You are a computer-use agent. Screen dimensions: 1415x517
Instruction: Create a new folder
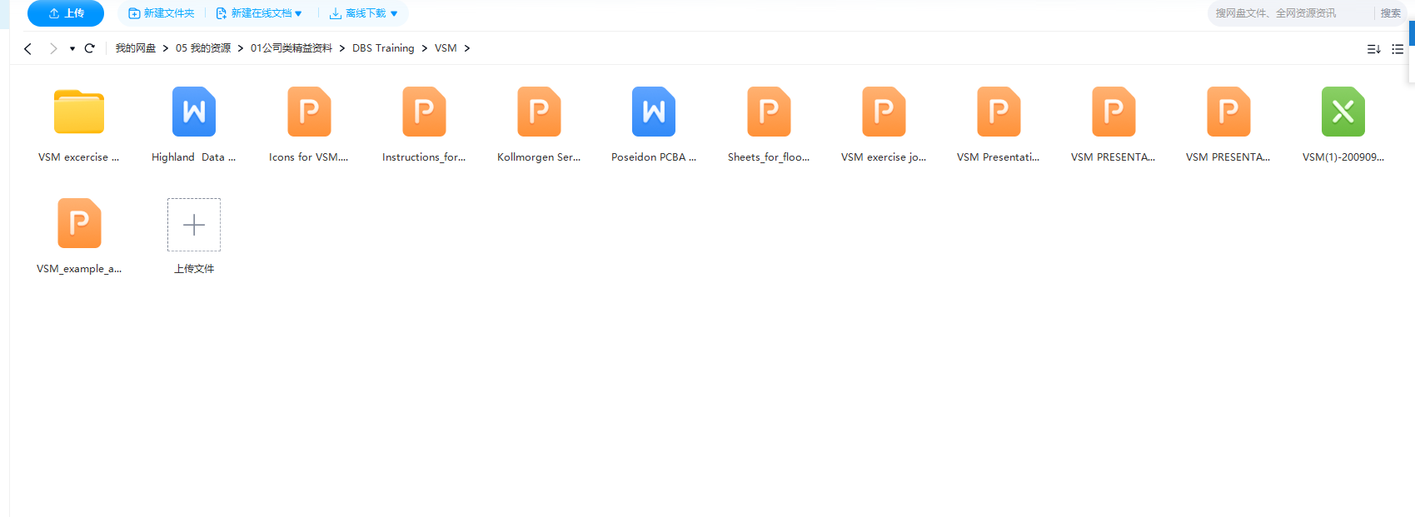click(x=162, y=13)
